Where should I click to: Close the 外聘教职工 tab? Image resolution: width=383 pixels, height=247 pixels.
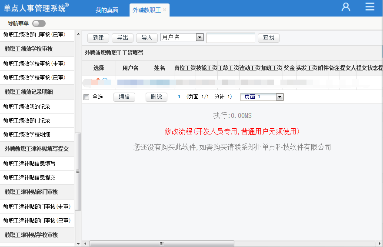click(x=164, y=10)
